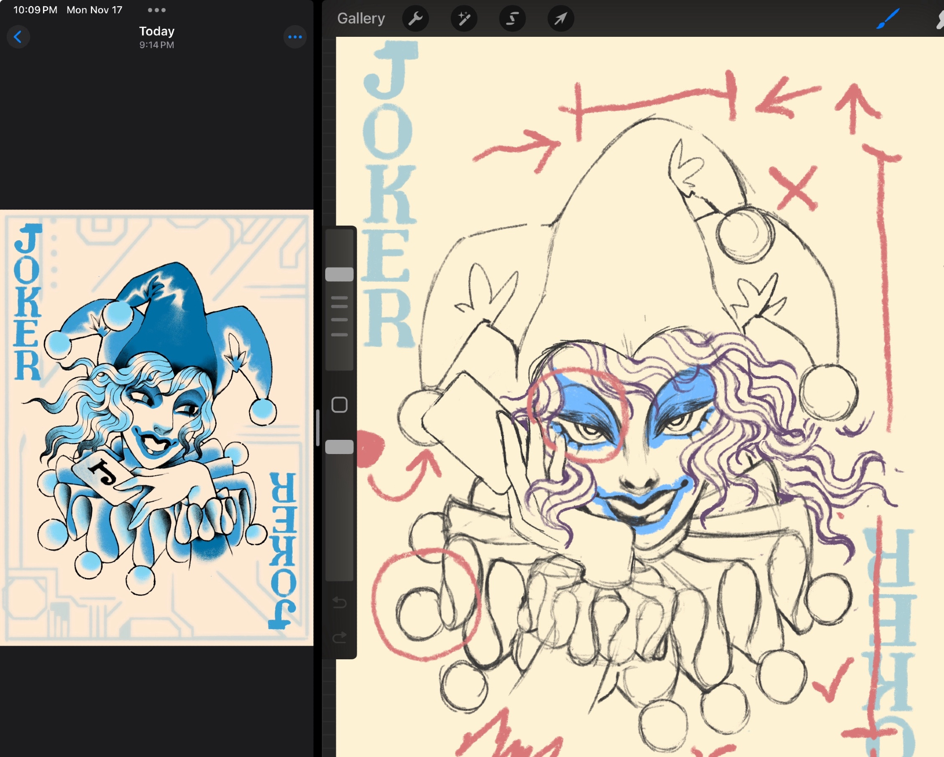Tap the time and date in the status bar
Viewport: 944px width, 757px height.
click(x=67, y=10)
